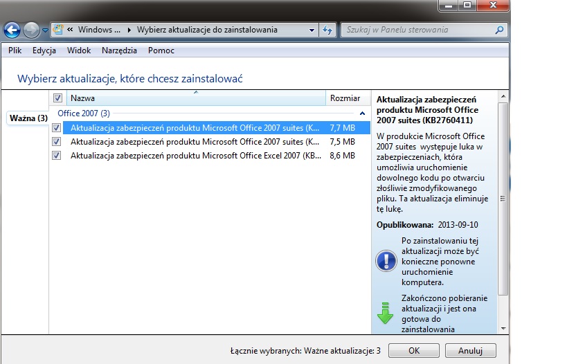Select the Office Excel 2007 update row
Screen dimensions: 567x364
click(x=216, y=156)
